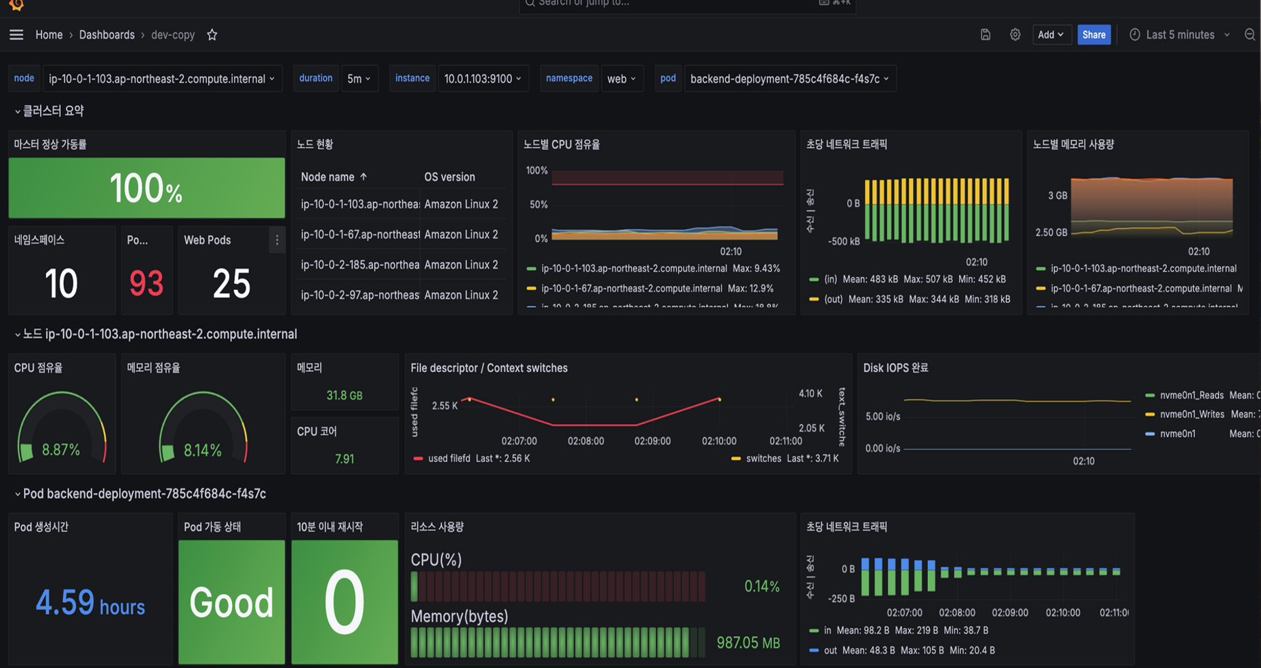This screenshot has height=668, width=1261.
Task: Open the namespace web dropdown
Action: (622, 79)
